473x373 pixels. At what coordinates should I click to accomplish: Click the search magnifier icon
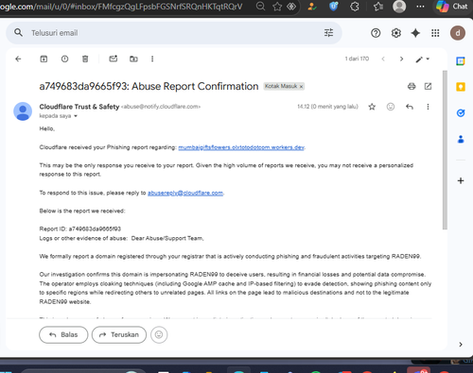click(x=18, y=33)
